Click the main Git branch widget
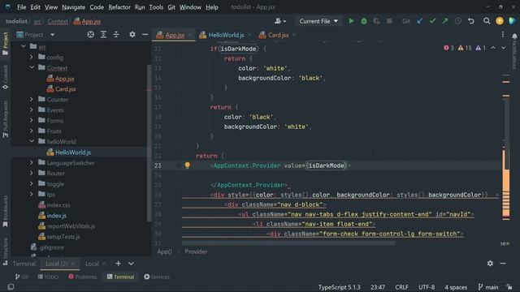 point(488,287)
